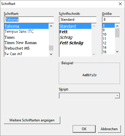
Task: Pick Trebuchet MS font
Action: [x=27, y=48]
